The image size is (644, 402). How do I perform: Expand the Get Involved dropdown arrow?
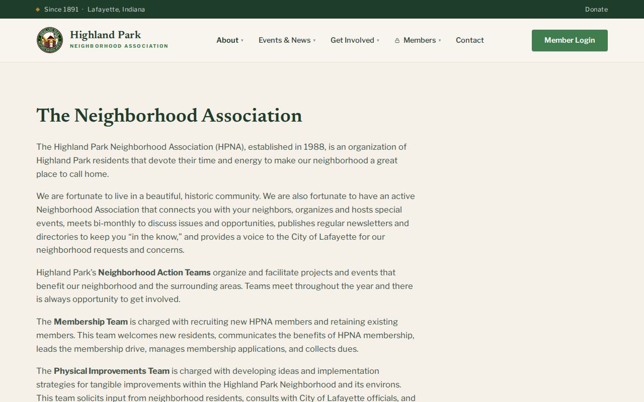[378, 41]
